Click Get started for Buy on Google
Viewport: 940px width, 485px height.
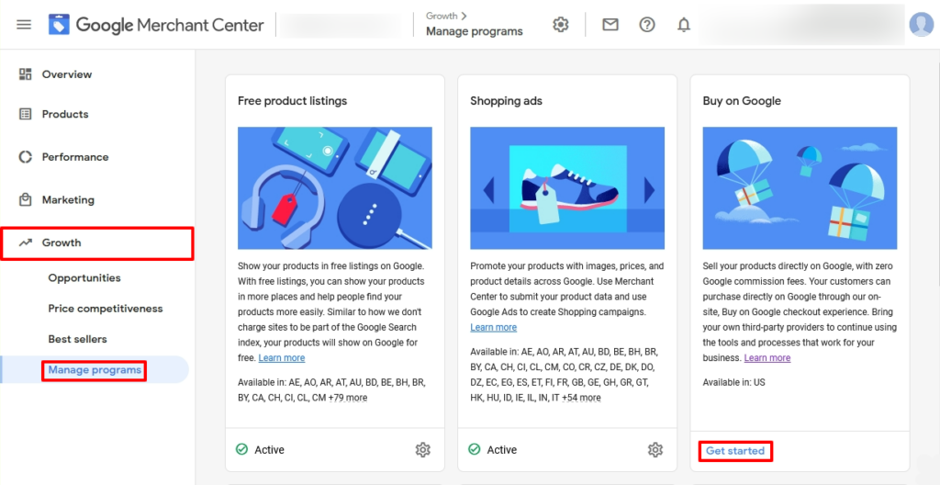click(735, 451)
